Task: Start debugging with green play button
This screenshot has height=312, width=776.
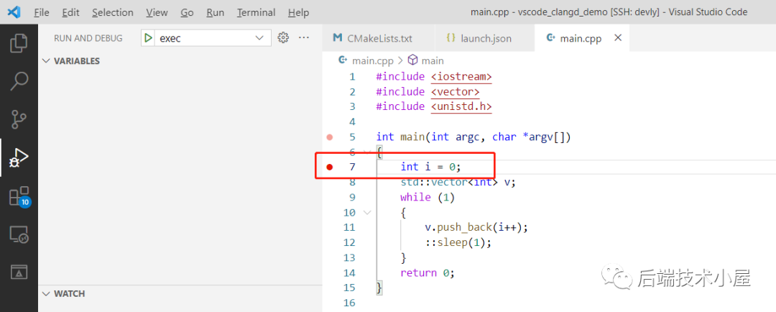Action: tap(147, 38)
